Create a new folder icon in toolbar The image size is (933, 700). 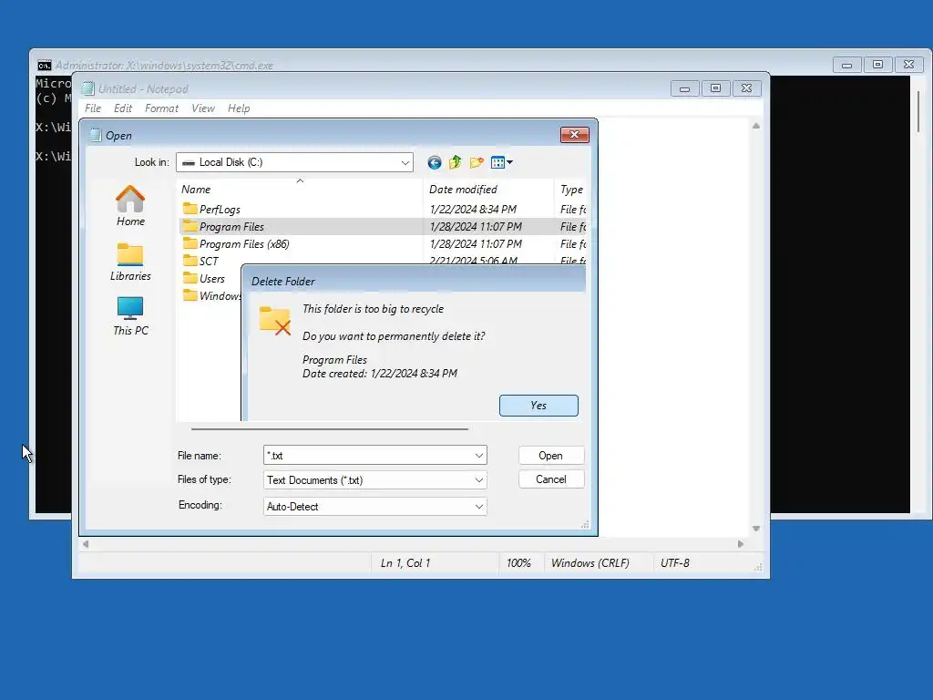476,162
